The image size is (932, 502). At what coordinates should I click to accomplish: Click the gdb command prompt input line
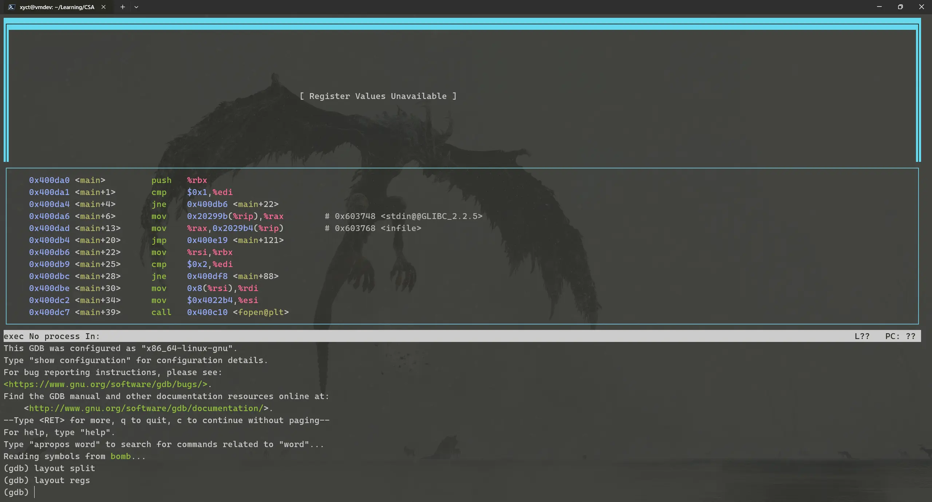[x=109, y=492]
